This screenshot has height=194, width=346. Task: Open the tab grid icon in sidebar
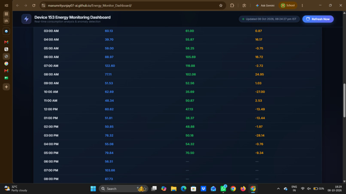click(x=6, y=14)
